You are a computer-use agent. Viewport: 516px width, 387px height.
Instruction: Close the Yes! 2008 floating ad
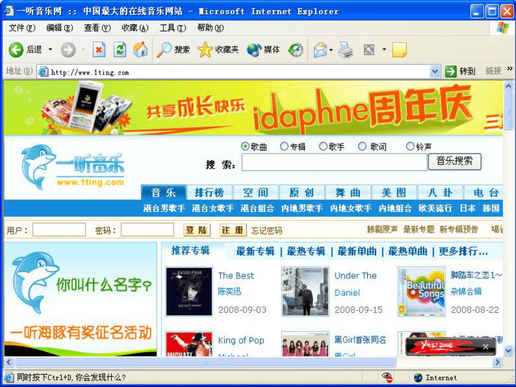485,346
